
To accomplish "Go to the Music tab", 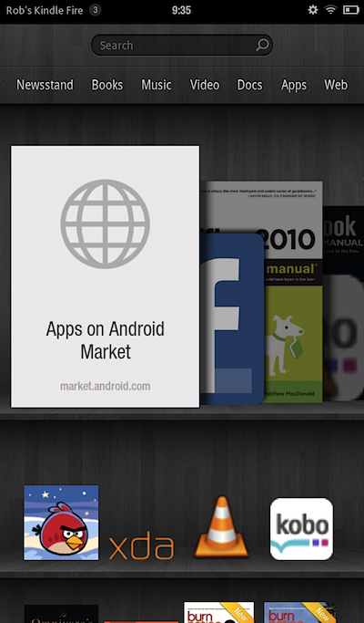I will point(157,85).
